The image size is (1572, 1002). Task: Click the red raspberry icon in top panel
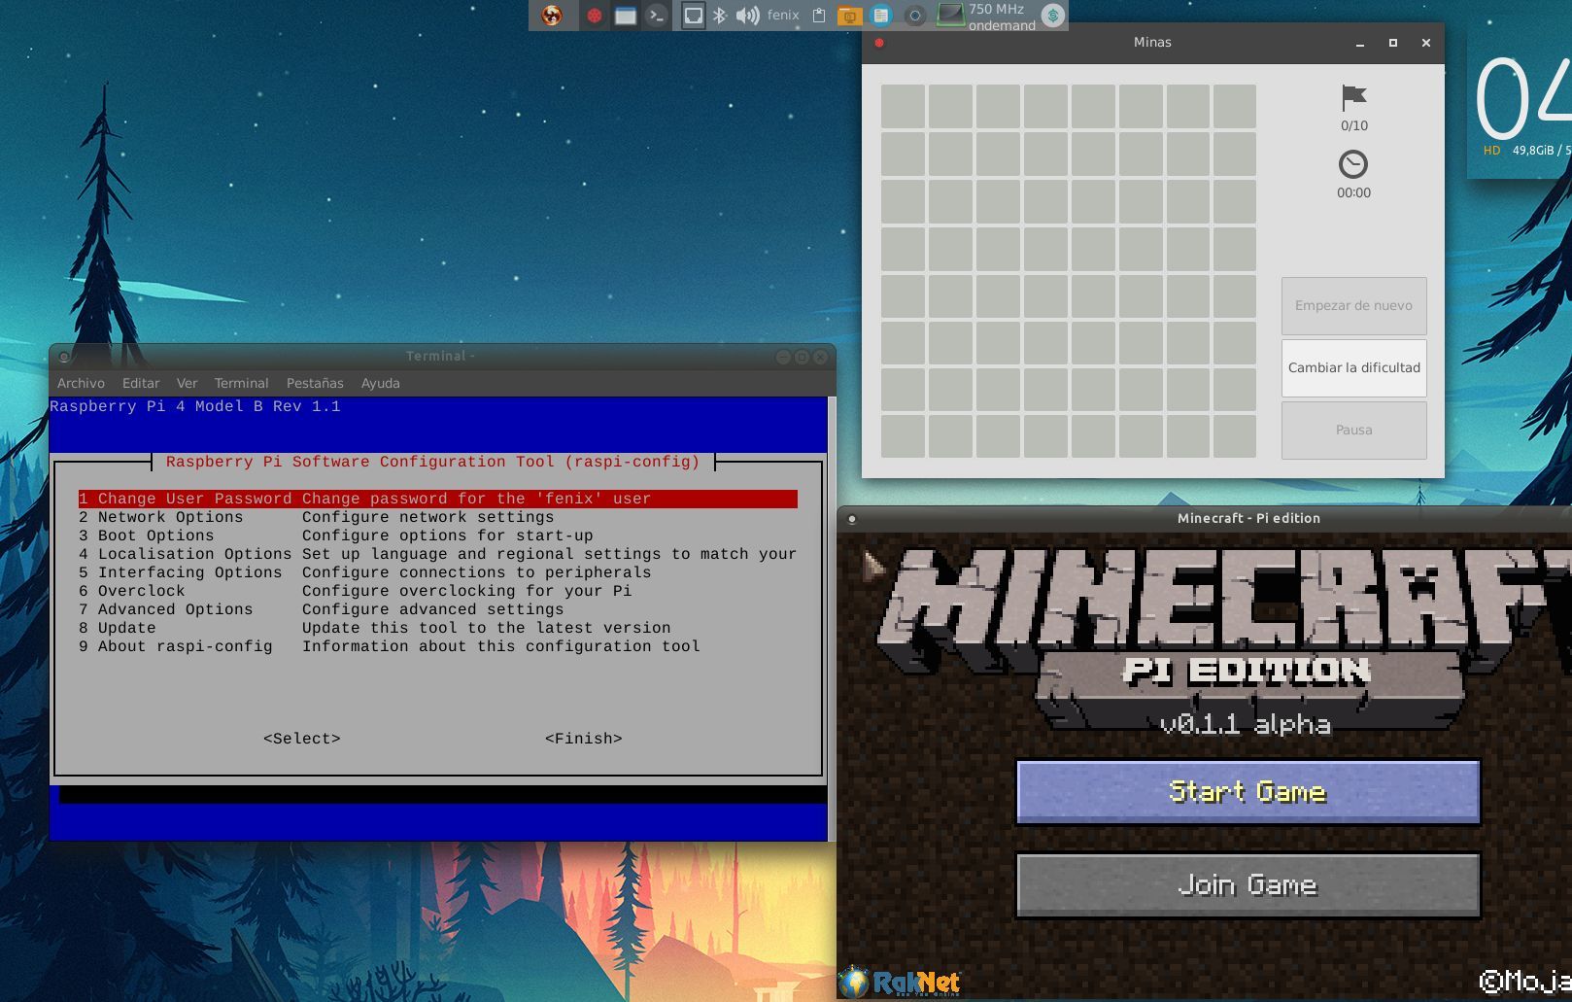[x=594, y=16]
